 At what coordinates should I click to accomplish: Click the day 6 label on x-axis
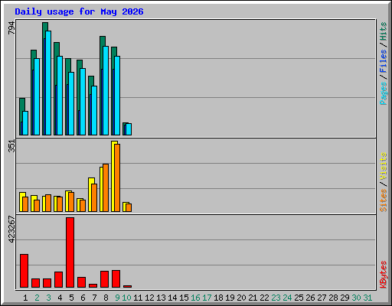coord(83,298)
